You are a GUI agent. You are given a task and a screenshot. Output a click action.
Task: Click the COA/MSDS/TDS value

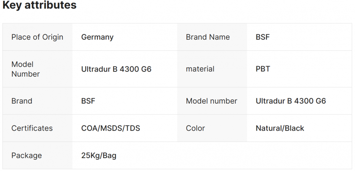pos(110,128)
